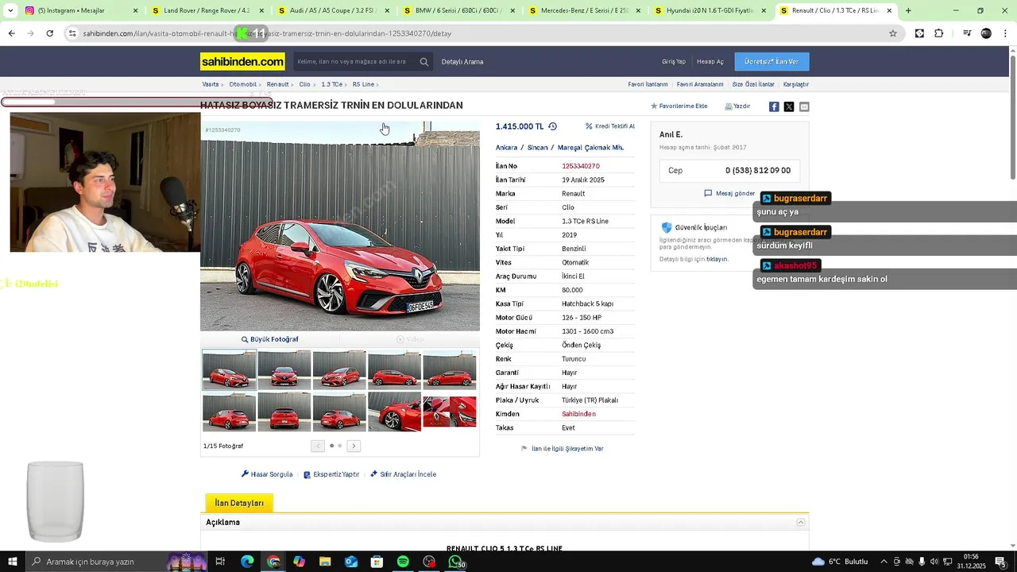Open Chrome three-dot menu
This screenshot has height=572, width=1017.
click(x=1006, y=33)
